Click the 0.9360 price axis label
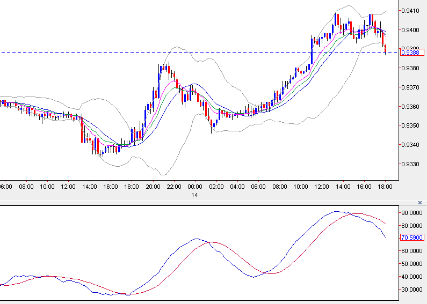Viewport: 427px width, 304px height. (x=410, y=107)
